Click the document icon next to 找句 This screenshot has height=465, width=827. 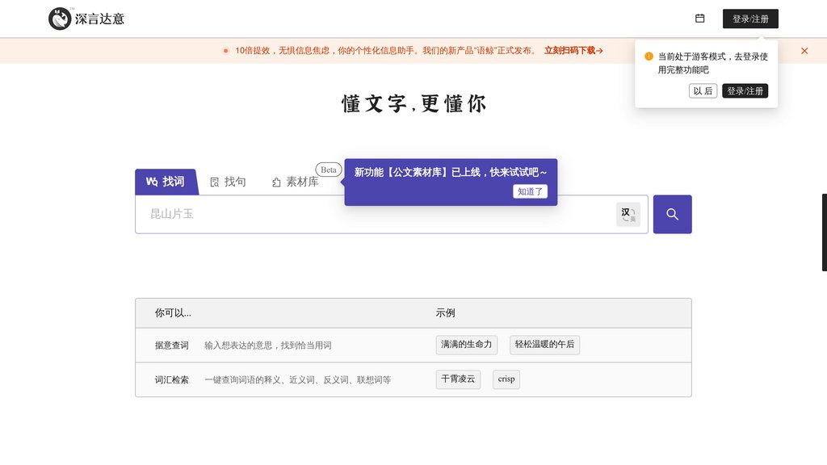(213, 182)
